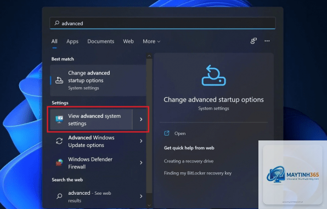Viewport: 327px width, 209px height.
Task: Open the More dropdown filter
Action: coord(151,41)
